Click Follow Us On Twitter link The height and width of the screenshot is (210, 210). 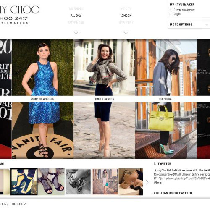173,193
